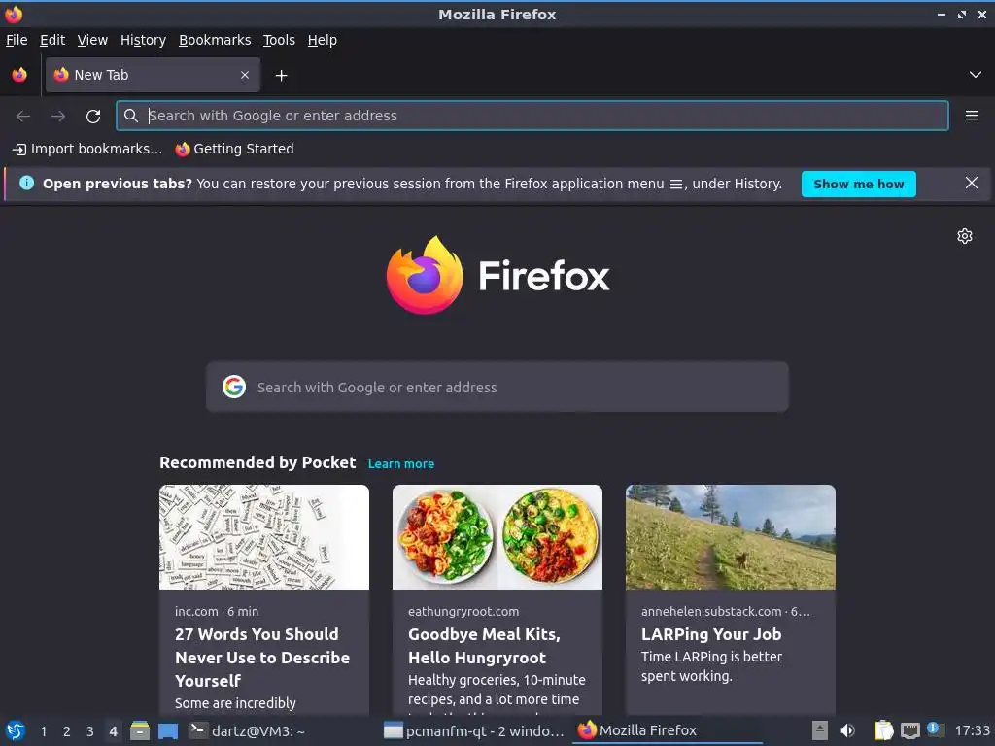Reload the current page
Screen dimensions: 995x746
[93, 117]
